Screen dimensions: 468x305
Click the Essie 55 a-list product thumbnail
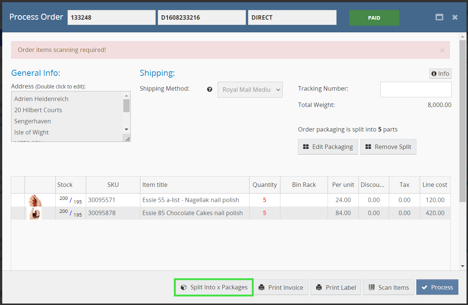pyautogui.click(x=35, y=200)
